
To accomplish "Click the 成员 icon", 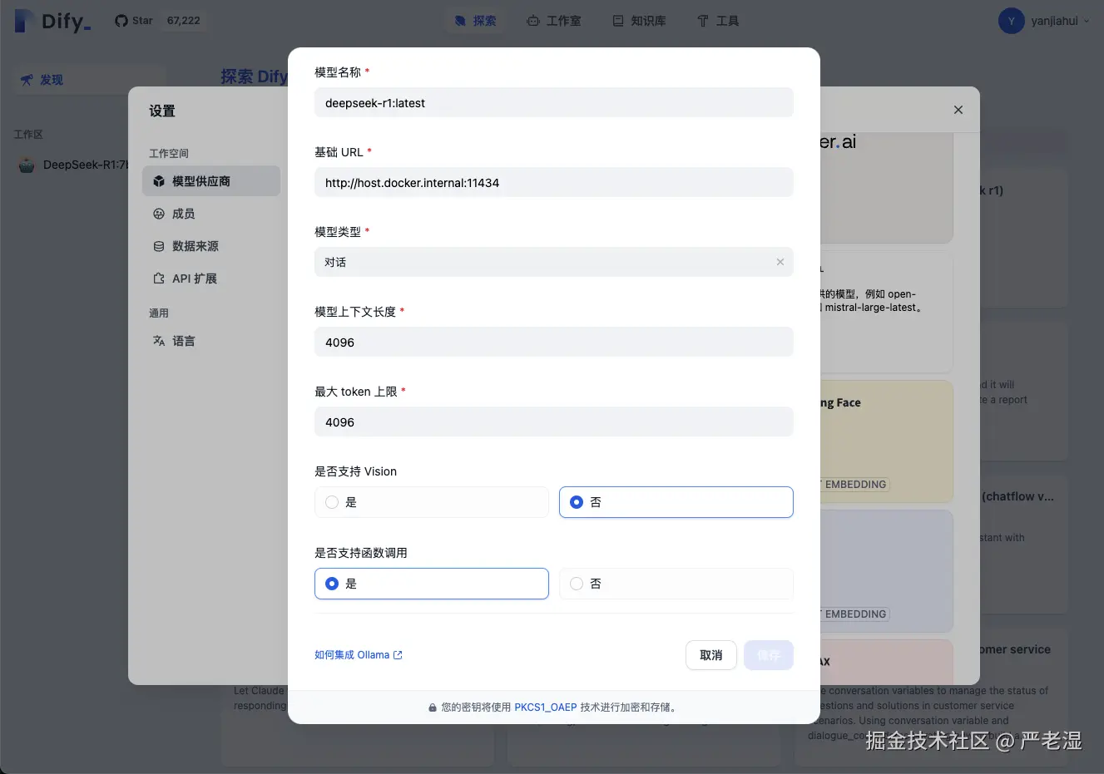I will tap(159, 214).
